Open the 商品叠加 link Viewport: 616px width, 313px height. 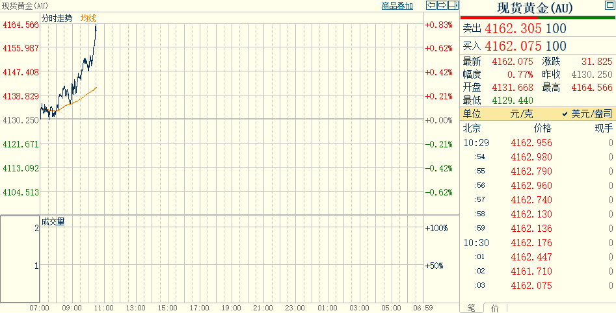tap(397, 6)
